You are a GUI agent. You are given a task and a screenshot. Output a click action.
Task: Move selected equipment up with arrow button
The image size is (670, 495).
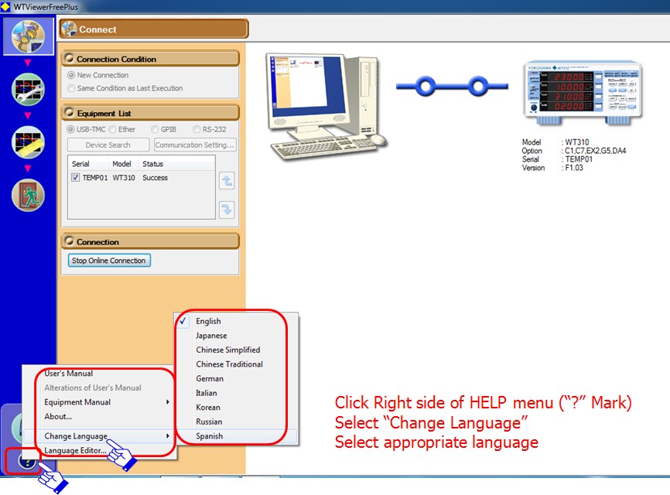[x=227, y=181]
